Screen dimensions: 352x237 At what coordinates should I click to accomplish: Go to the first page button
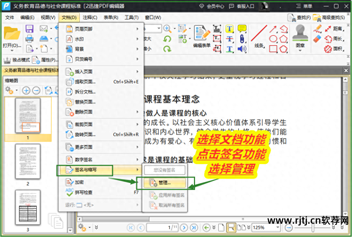(x=130, y=228)
